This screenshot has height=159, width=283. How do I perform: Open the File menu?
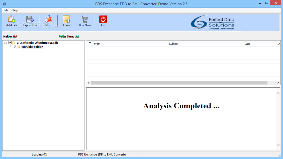[x=6, y=10]
